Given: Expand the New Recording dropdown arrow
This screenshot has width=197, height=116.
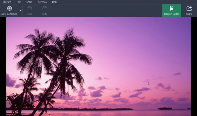Looking at the screenshot, I should [x=21, y=11].
